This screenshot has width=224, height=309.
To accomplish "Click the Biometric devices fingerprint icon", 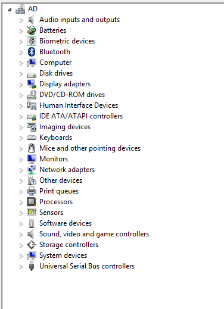I will (32, 41).
